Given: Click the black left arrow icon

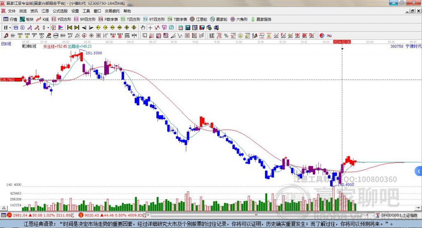Looking at the screenshot, I should pos(84,28).
